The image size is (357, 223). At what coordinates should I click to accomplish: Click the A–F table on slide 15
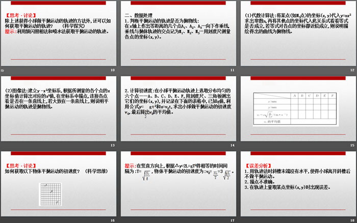(x=295, y=108)
